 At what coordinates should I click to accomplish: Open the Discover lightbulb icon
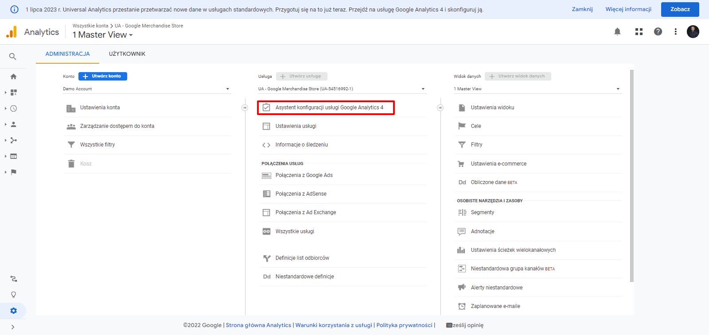point(13,295)
